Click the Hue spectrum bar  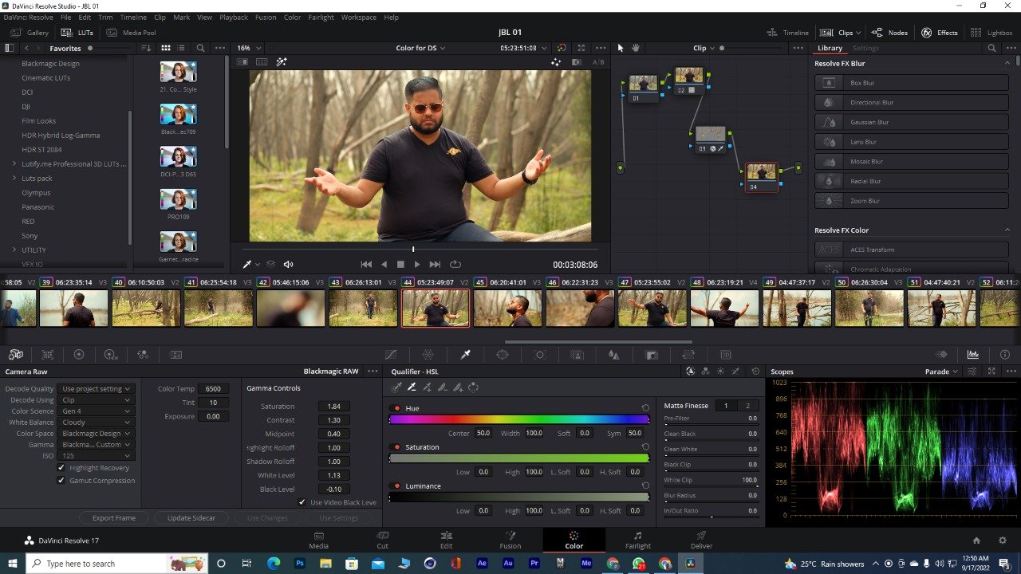click(x=518, y=419)
